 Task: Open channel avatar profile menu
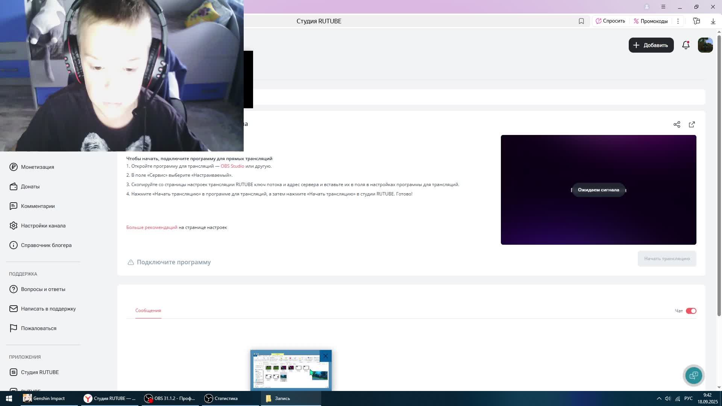pos(705,45)
